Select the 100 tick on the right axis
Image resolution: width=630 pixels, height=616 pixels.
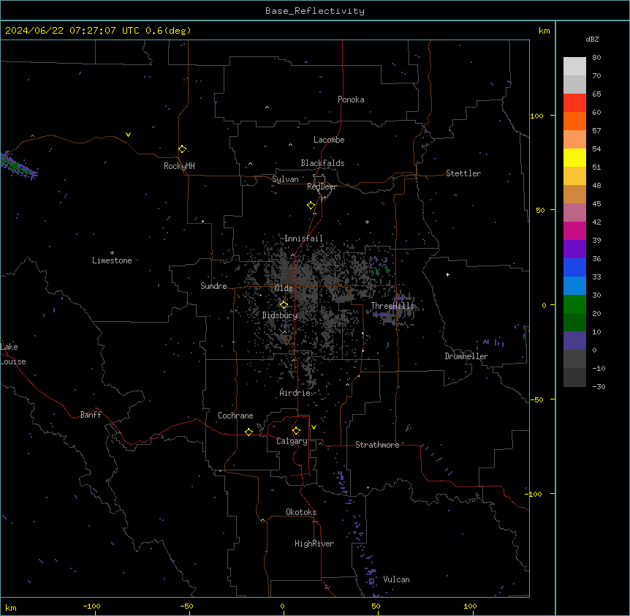click(x=536, y=116)
